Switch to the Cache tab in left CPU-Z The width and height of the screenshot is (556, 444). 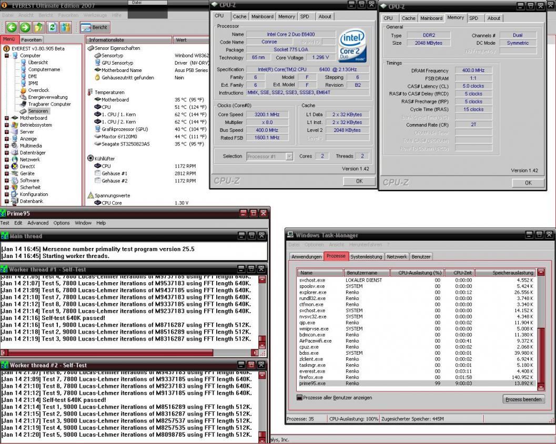[x=239, y=17]
